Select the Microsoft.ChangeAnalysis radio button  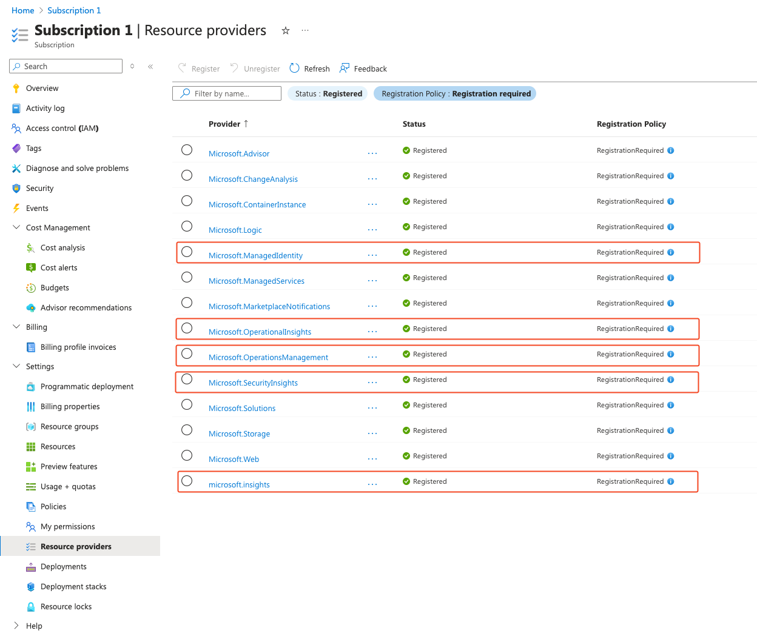point(187,175)
